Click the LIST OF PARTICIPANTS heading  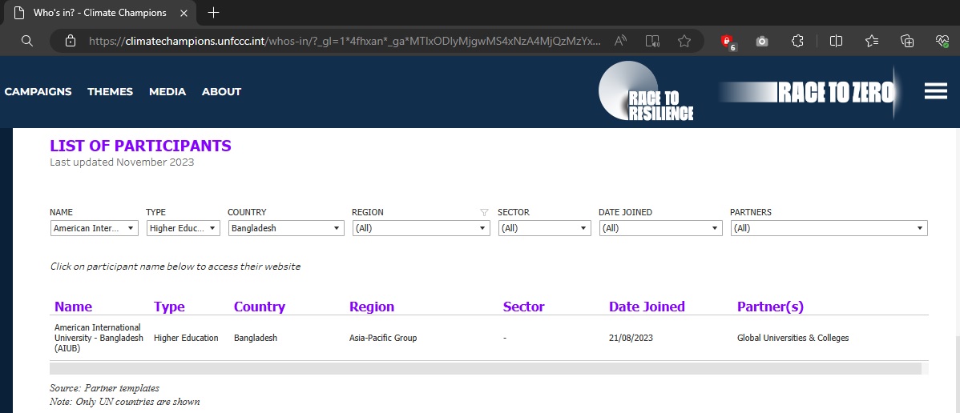click(x=141, y=146)
